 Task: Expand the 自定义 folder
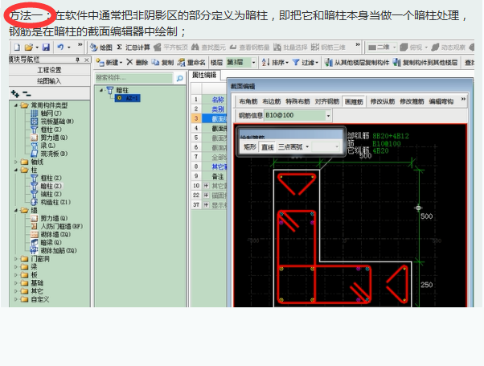tap(16, 299)
